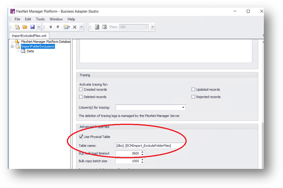This screenshot has width=283, height=188.
Task: Move item up with the arrow icon
Action: [51, 27]
